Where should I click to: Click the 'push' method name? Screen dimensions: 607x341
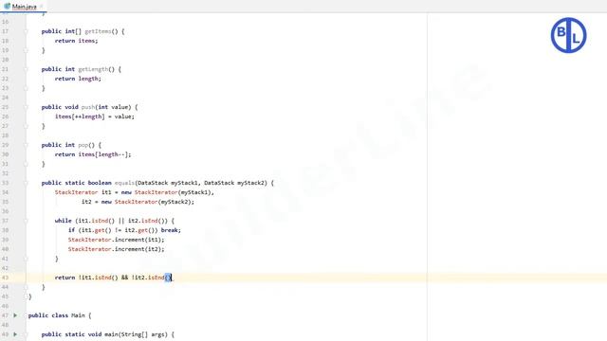click(88, 107)
